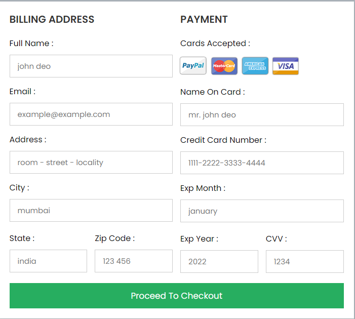Click the 'CVV :' label
The image size is (355, 319).
point(277,239)
